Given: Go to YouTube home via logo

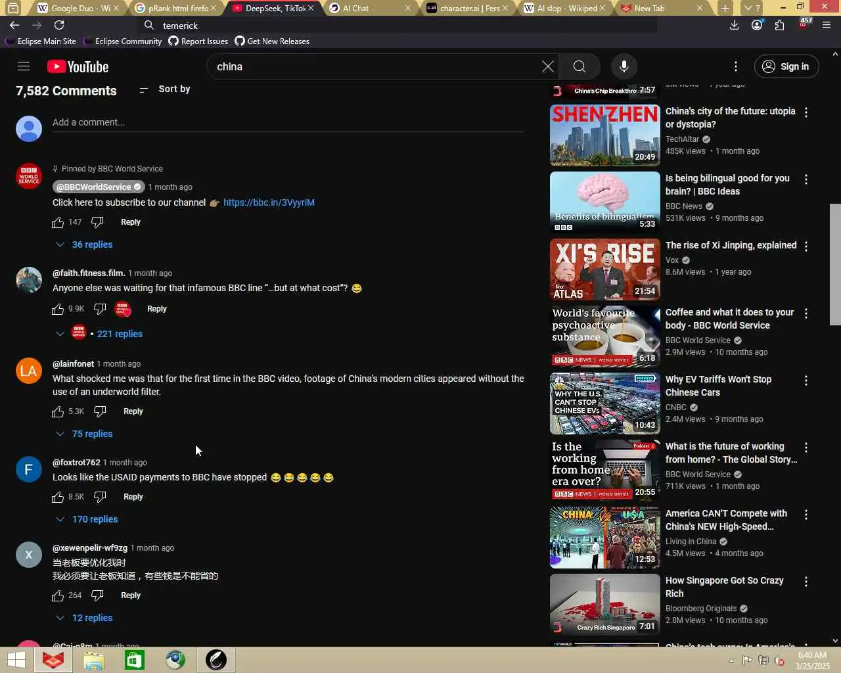Looking at the screenshot, I should [78, 66].
